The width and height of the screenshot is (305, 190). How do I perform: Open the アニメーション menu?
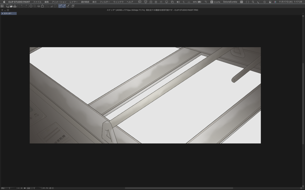point(59,2)
